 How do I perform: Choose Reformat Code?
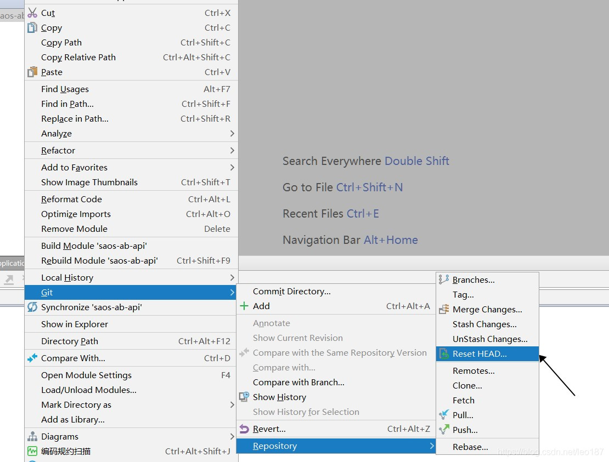pyautogui.click(x=131, y=199)
